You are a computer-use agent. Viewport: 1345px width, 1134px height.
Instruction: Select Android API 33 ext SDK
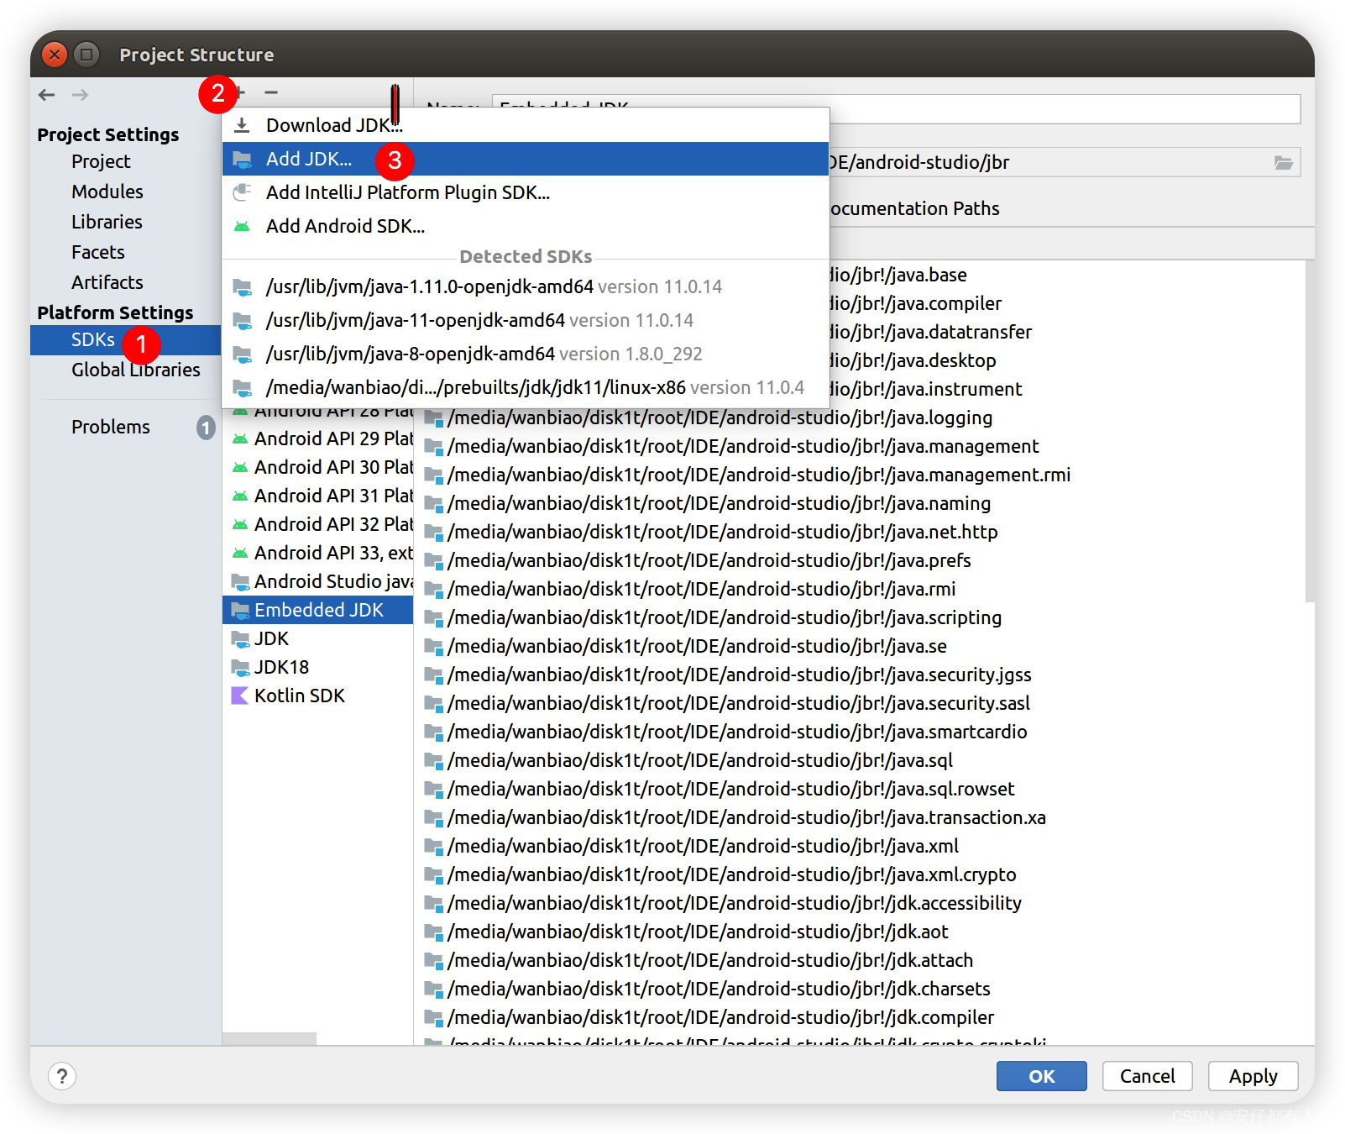point(318,553)
